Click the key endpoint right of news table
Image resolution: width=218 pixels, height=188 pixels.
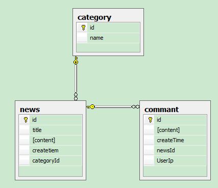click(90, 107)
